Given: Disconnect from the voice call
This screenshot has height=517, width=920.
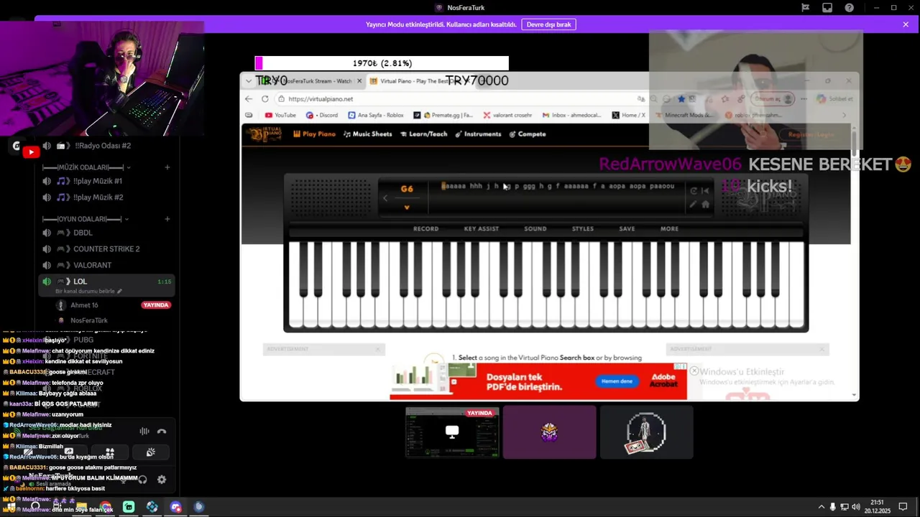Looking at the screenshot, I should 162,432.
